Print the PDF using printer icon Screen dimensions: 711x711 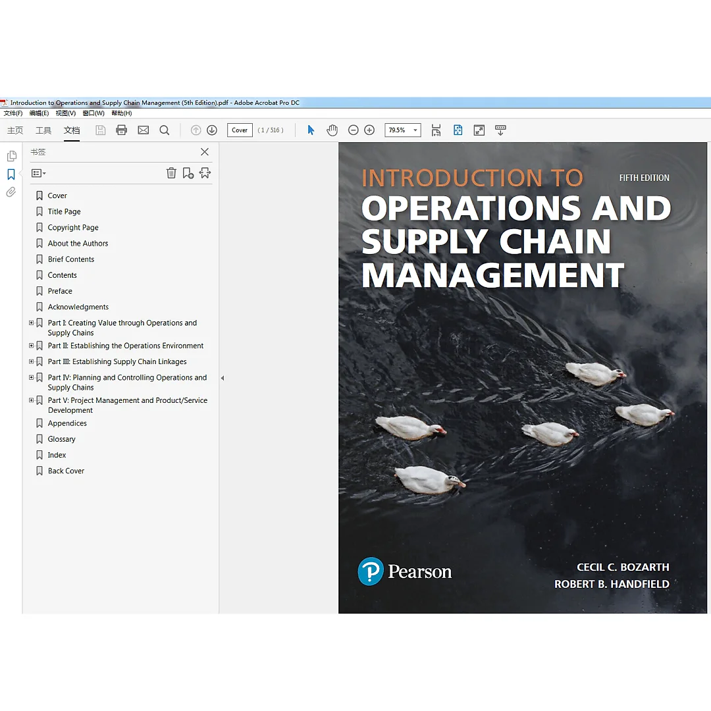point(122,130)
